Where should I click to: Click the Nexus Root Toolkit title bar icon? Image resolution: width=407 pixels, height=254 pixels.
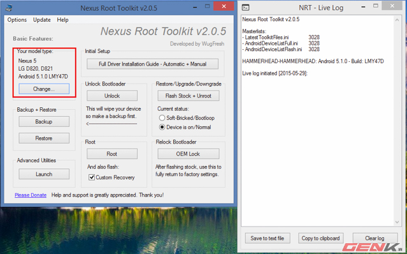[x=9, y=8]
